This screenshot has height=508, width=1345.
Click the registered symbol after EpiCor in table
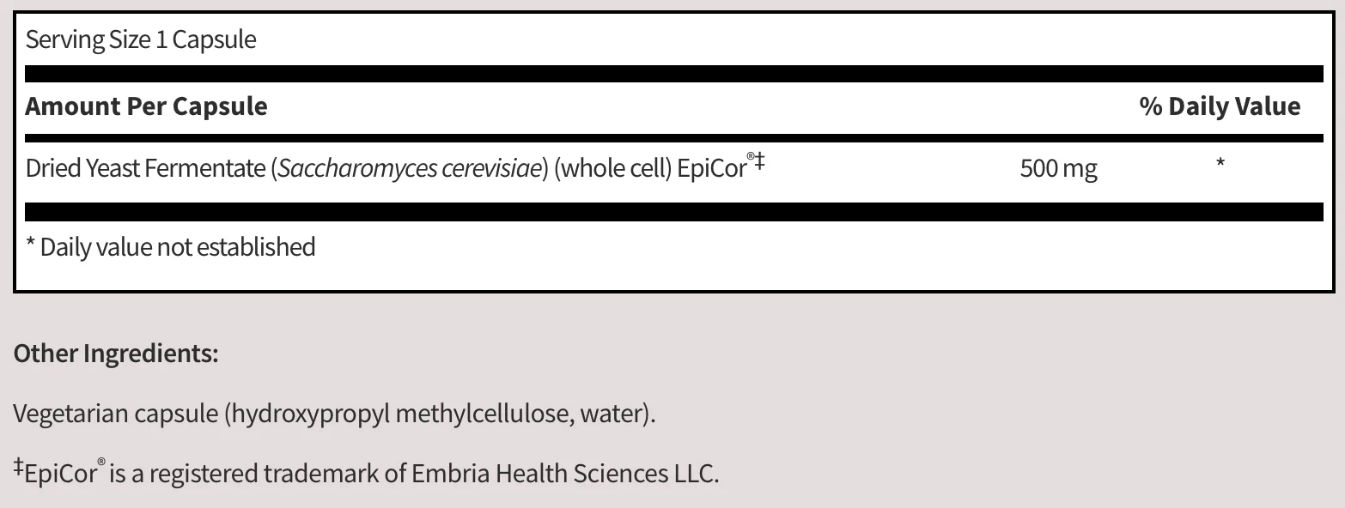751,158
